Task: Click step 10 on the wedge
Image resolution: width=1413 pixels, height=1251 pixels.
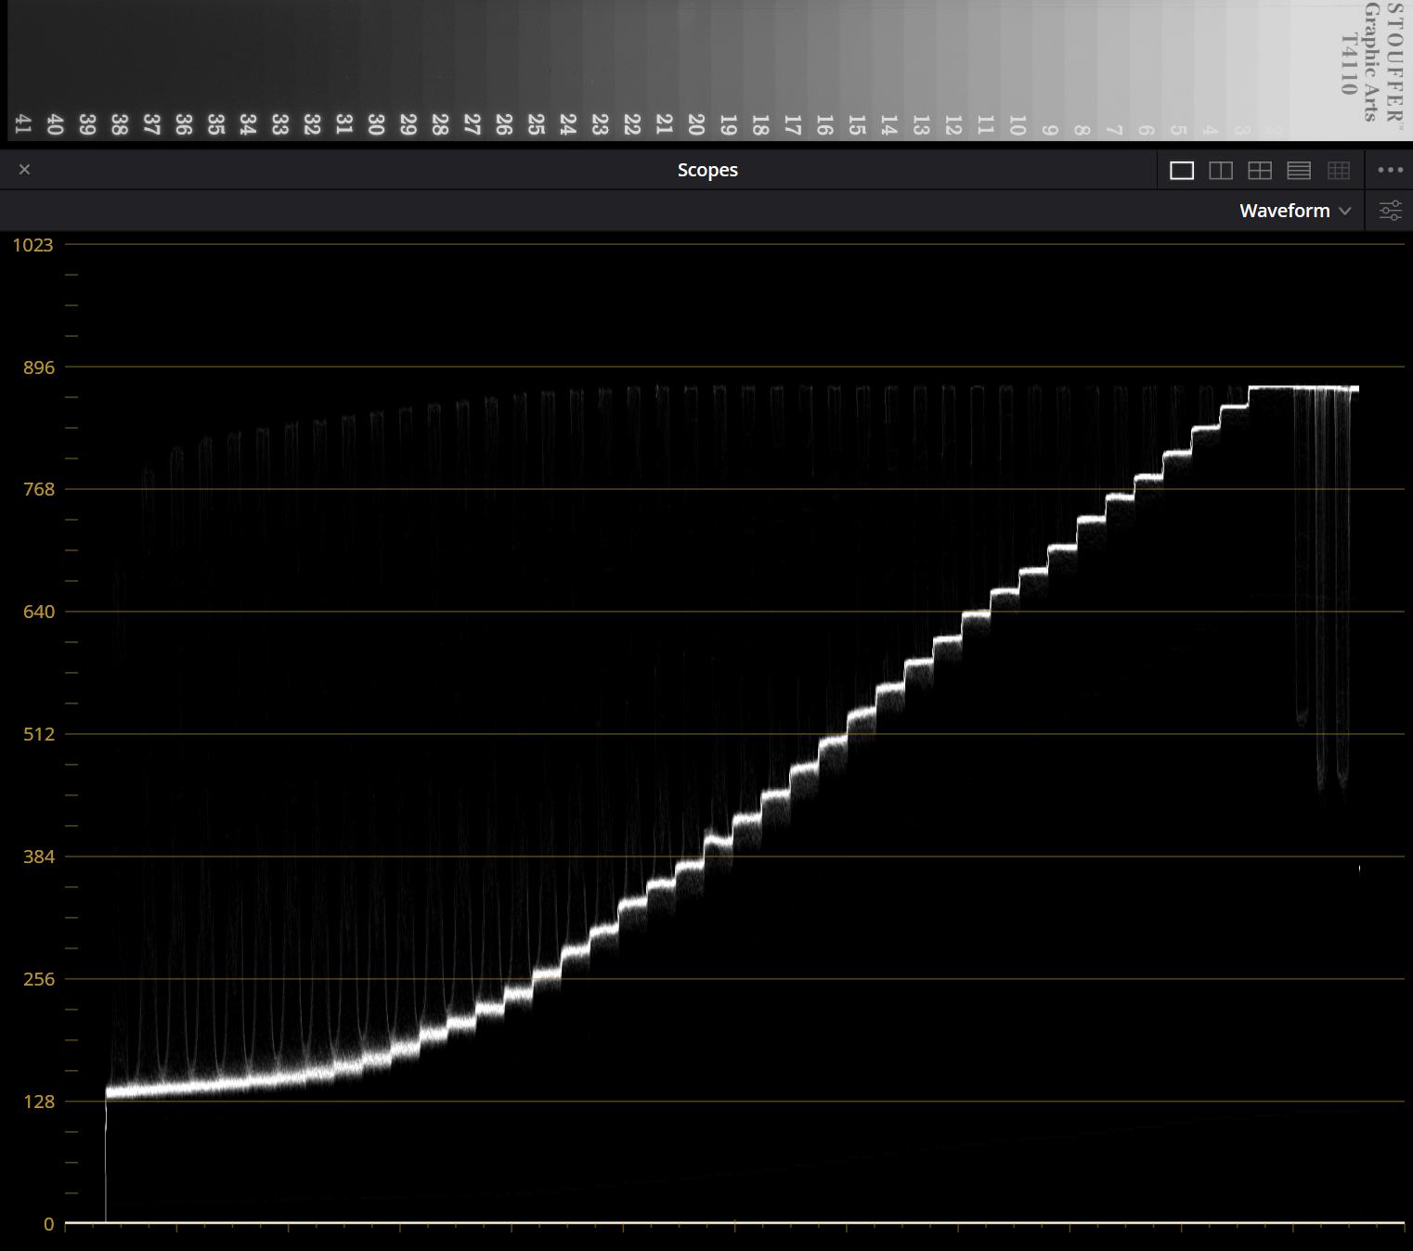Action: click(x=1017, y=125)
